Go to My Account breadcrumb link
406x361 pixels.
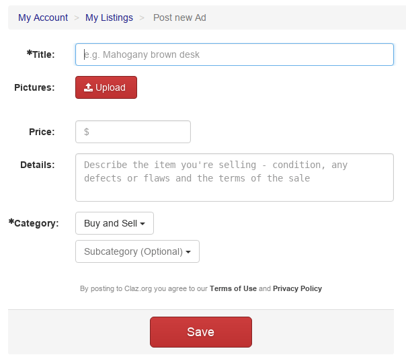coord(43,17)
